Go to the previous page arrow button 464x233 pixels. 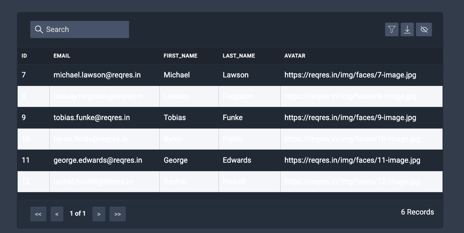tap(57, 214)
